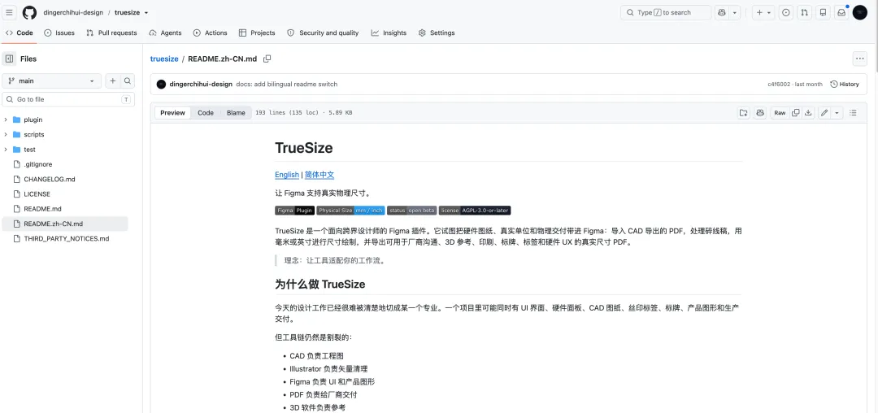Open the issues icon in top header
The image size is (878, 413).
coord(786,12)
